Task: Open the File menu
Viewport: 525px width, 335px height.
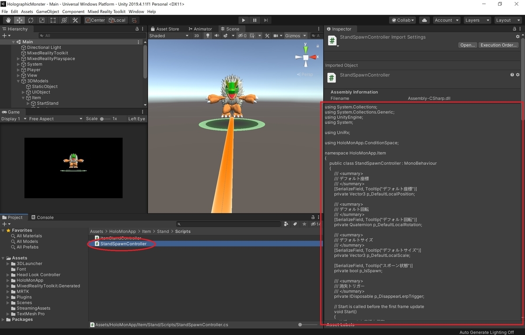Action: [5, 11]
